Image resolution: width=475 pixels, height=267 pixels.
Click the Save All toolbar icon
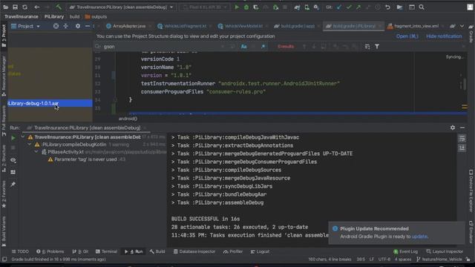coord(15,7)
